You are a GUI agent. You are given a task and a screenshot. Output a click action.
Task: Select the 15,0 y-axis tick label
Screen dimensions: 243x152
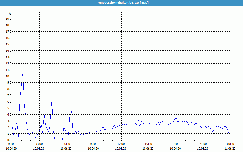(9, 44)
